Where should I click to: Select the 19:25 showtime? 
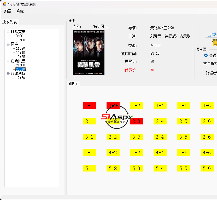(x=20, y=57)
